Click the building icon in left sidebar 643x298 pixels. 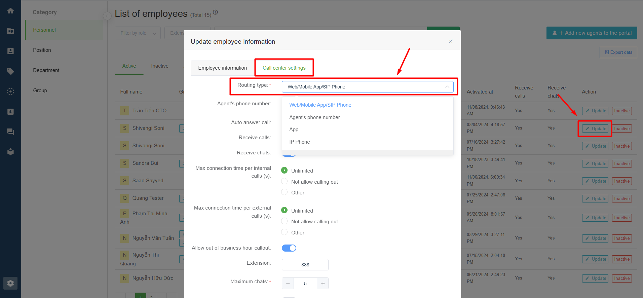coord(10,31)
